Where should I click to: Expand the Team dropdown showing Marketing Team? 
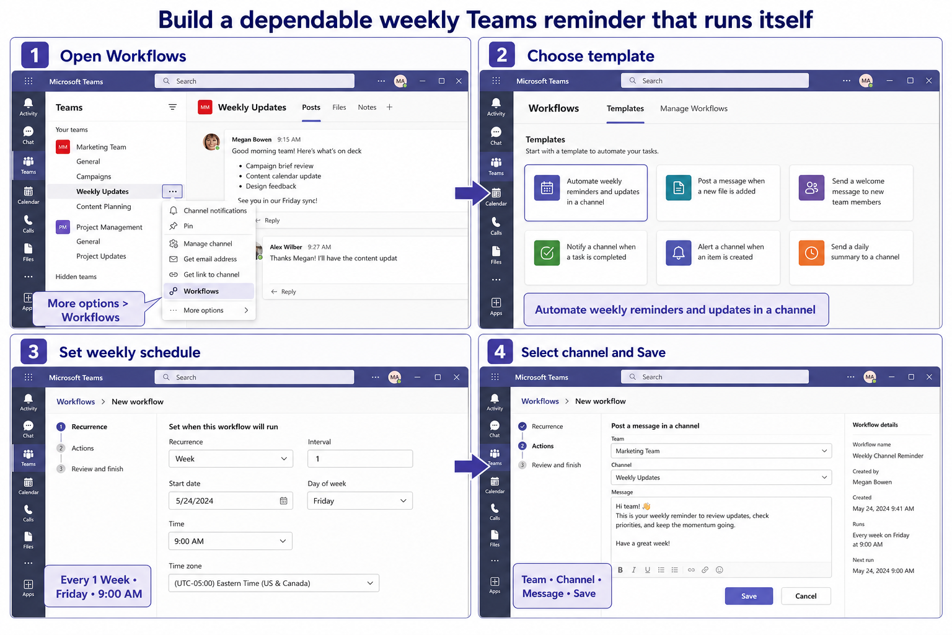(721, 451)
